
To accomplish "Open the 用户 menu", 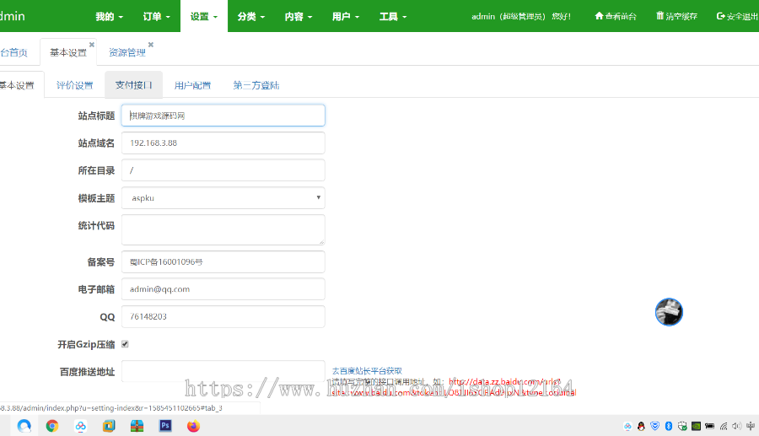I will (x=346, y=17).
